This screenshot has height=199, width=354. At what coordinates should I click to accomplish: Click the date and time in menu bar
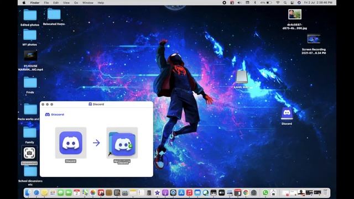(318, 3)
